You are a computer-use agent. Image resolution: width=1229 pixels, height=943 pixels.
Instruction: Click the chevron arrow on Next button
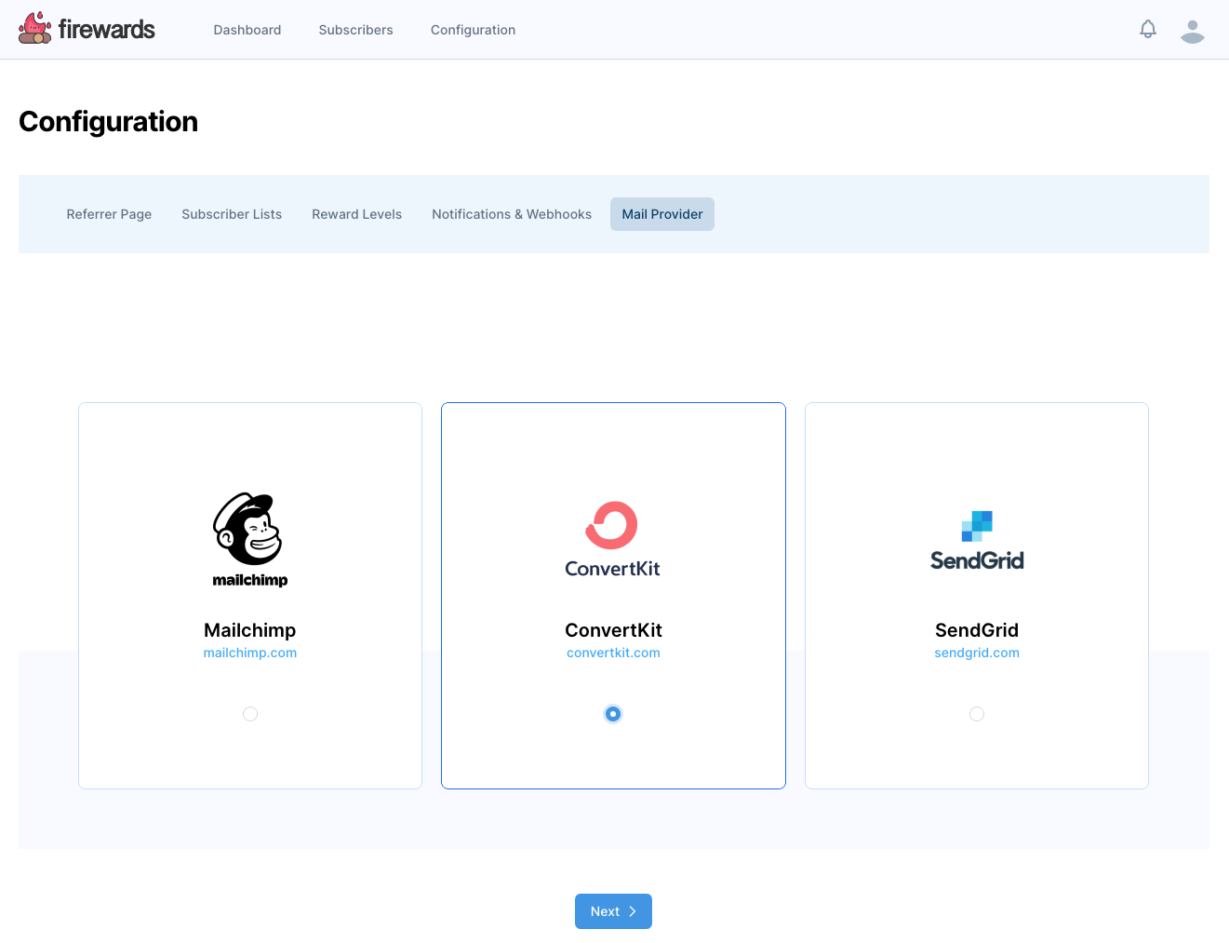(633, 911)
